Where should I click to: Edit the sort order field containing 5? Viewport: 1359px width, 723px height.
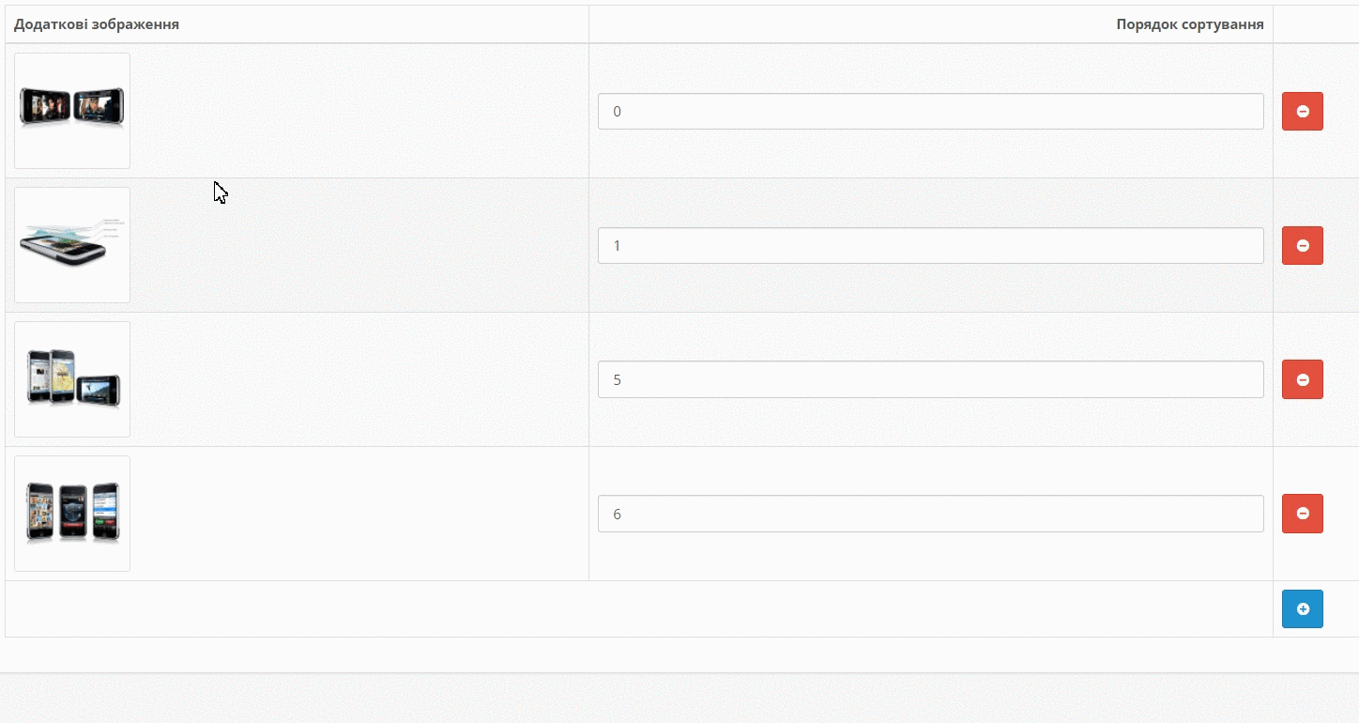click(930, 379)
